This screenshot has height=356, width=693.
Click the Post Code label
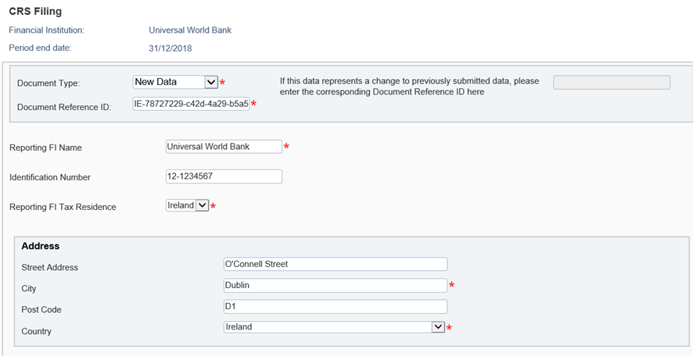[x=41, y=310]
